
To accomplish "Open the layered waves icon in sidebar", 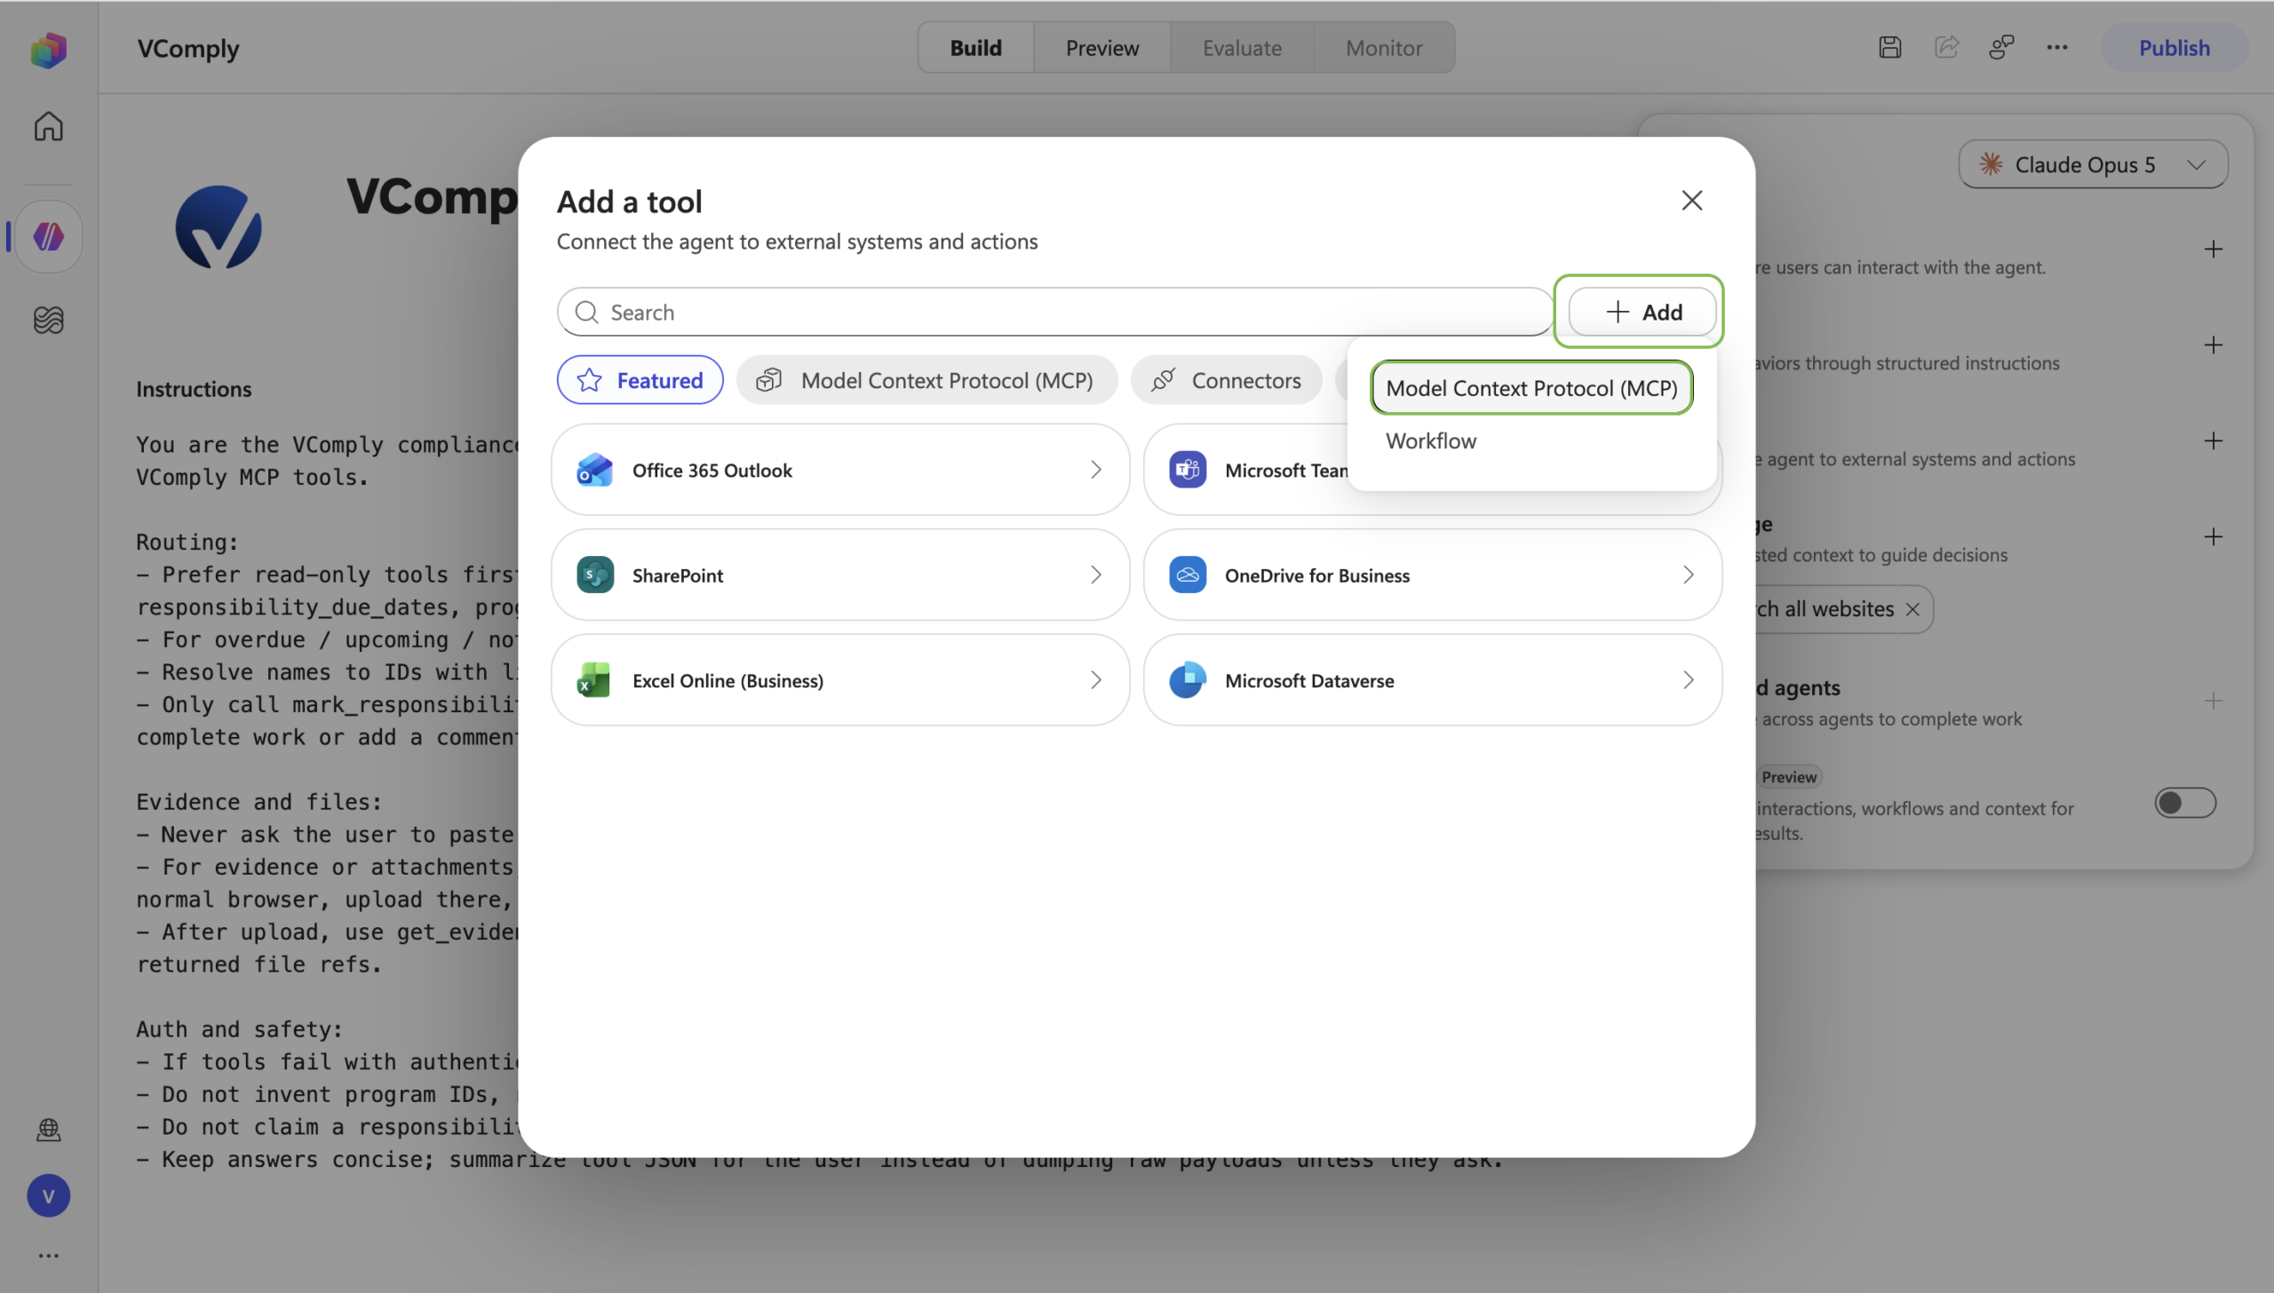I will click(x=49, y=320).
